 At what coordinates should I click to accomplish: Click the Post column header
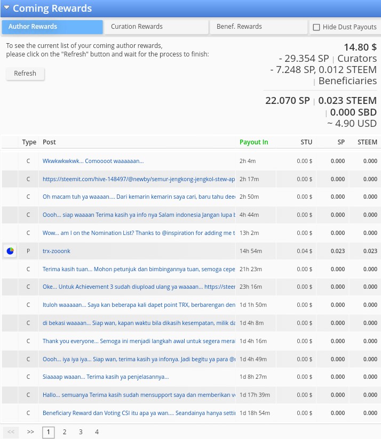pos(49,142)
